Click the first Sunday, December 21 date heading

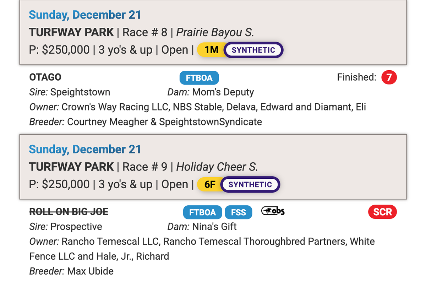point(85,15)
